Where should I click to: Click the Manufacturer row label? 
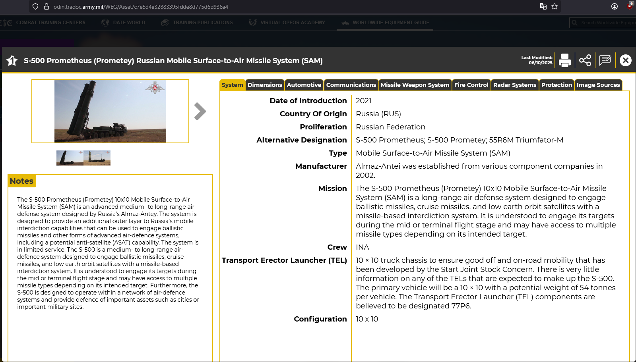click(321, 166)
